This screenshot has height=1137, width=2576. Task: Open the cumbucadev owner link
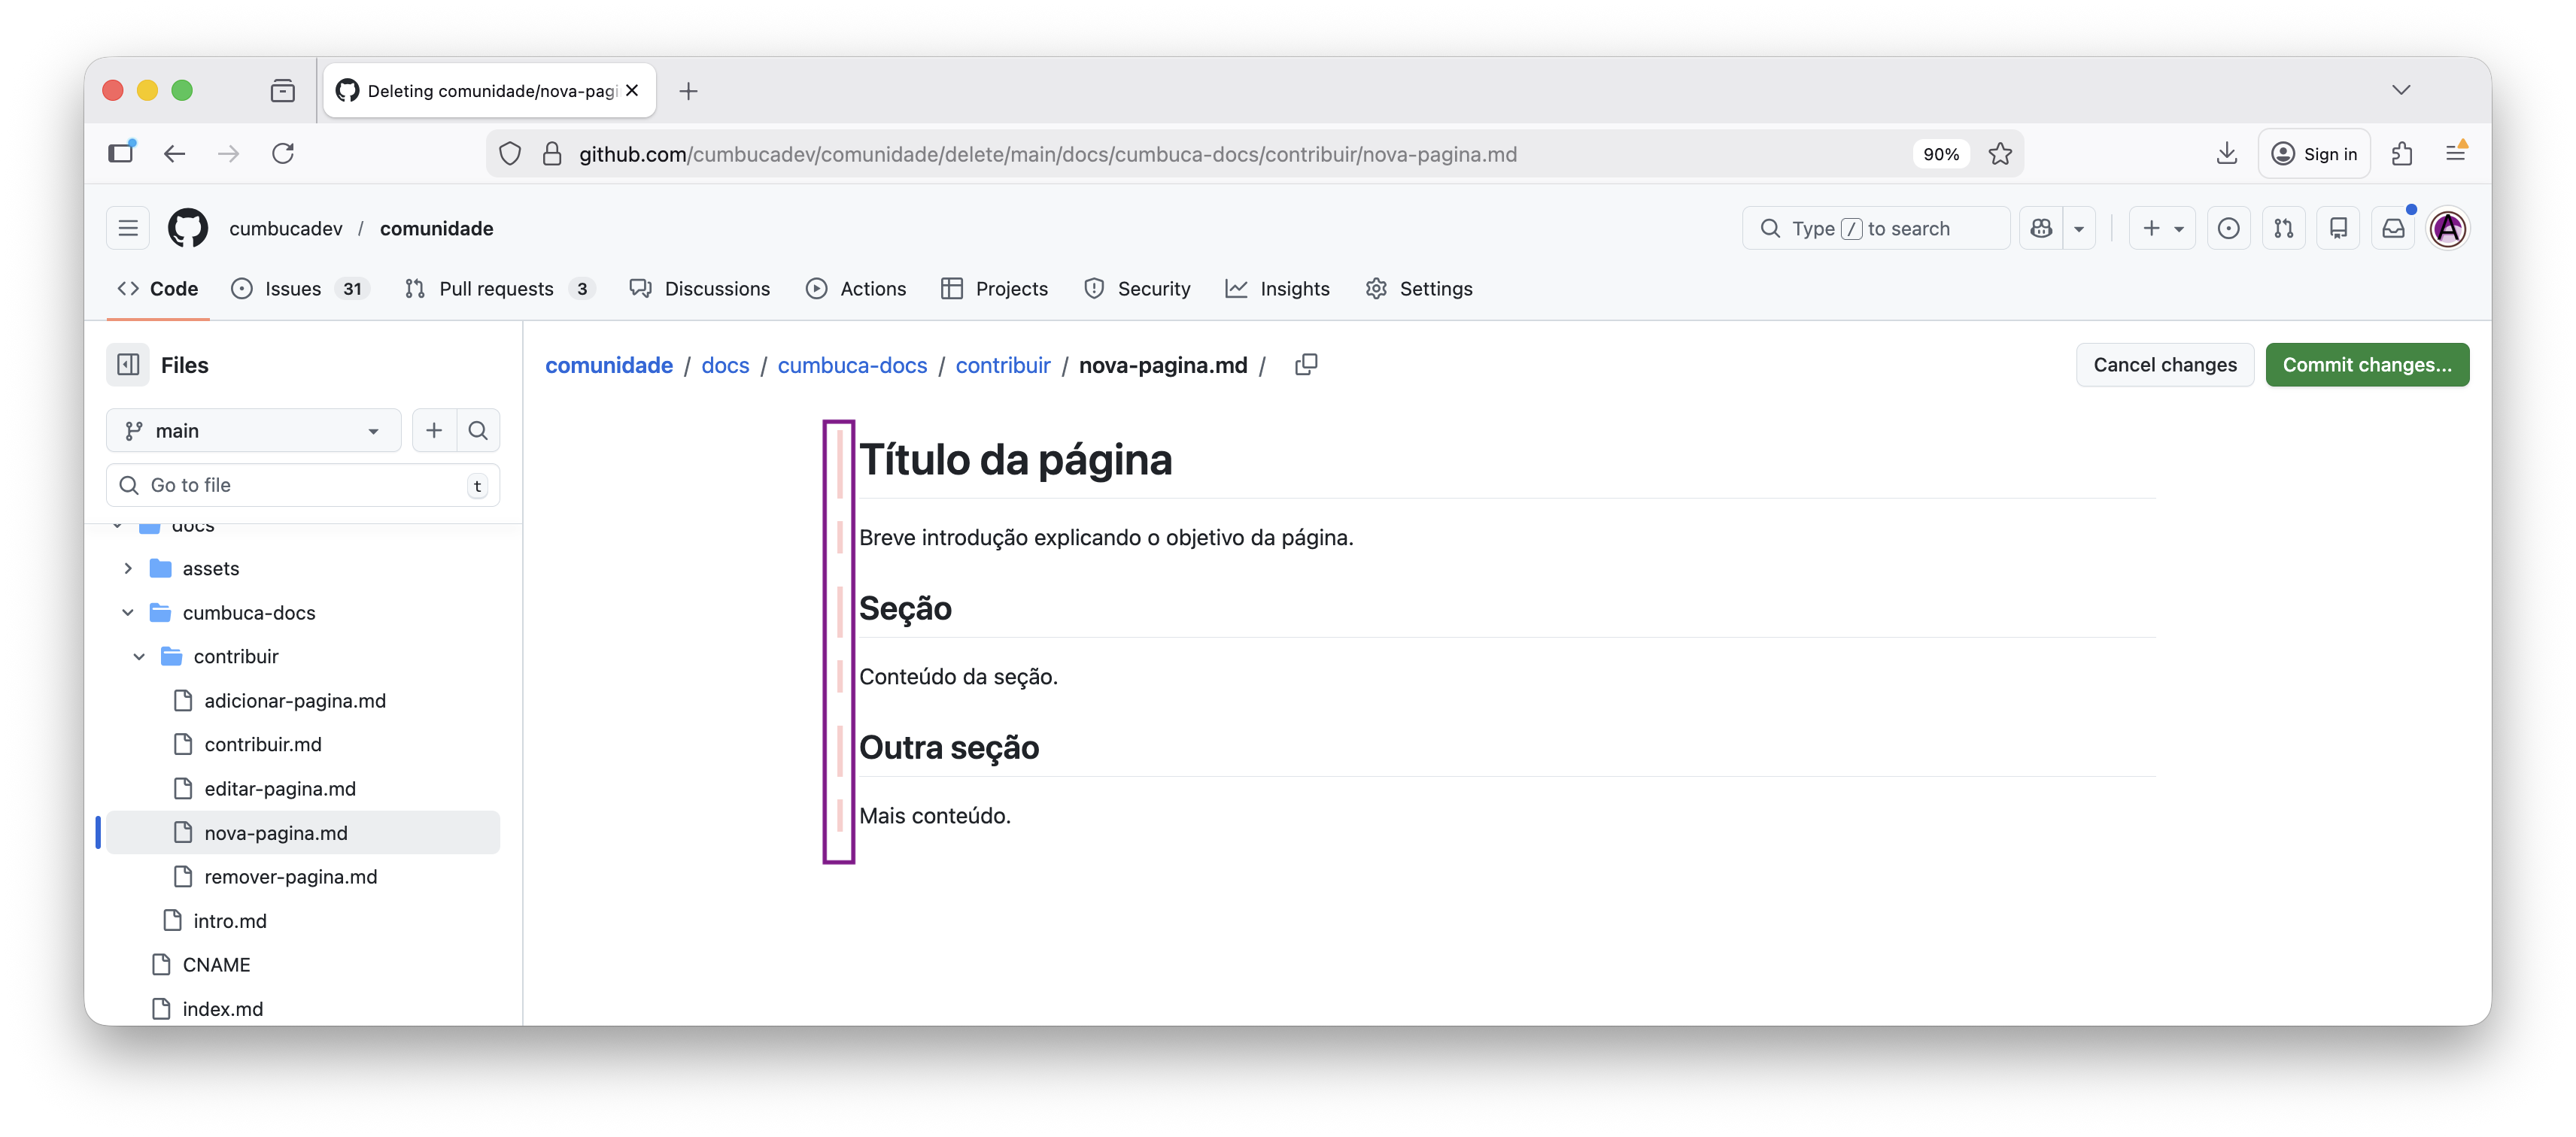pos(286,228)
